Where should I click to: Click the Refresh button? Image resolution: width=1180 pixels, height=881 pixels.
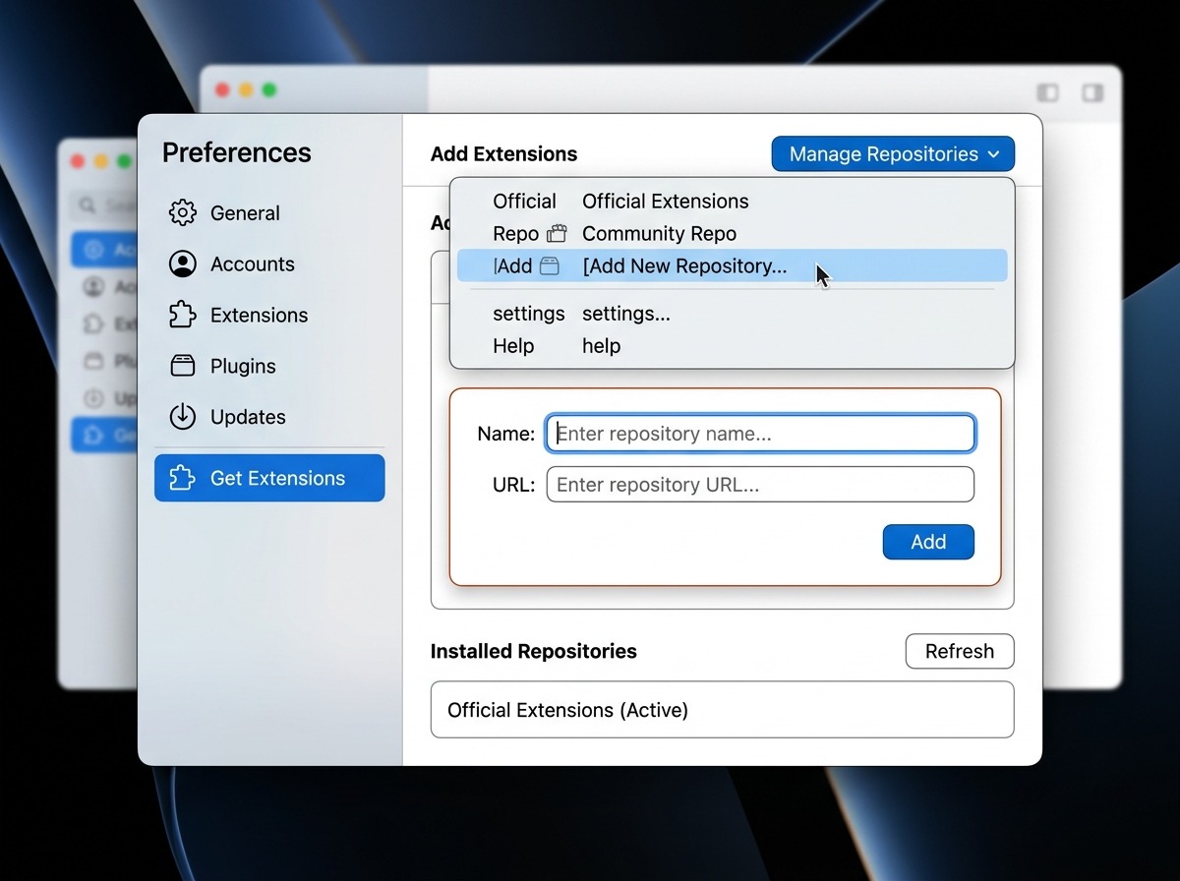pyautogui.click(x=960, y=651)
